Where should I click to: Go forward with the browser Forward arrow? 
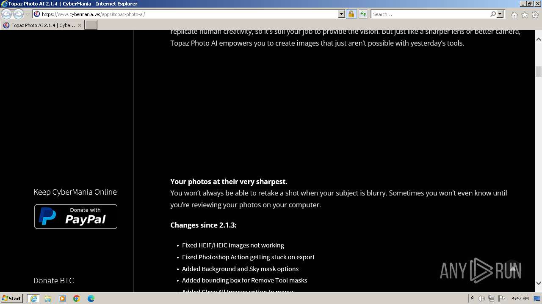pos(18,14)
